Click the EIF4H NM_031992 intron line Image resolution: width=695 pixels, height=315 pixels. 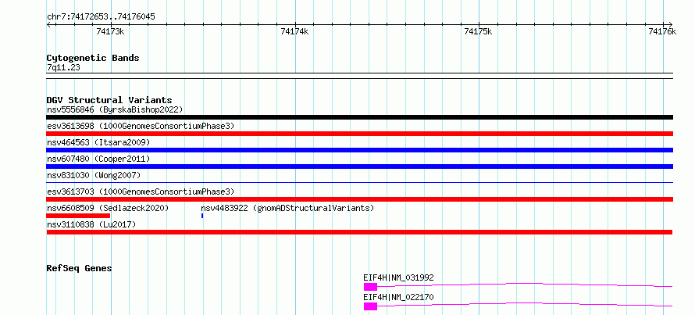click(x=526, y=285)
